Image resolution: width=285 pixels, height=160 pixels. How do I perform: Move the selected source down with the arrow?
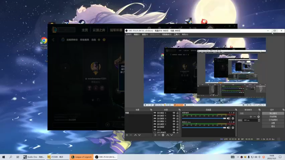171,135
